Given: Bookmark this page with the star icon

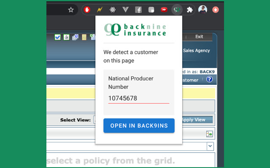Looking at the screenshot, I should coord(71,10).
